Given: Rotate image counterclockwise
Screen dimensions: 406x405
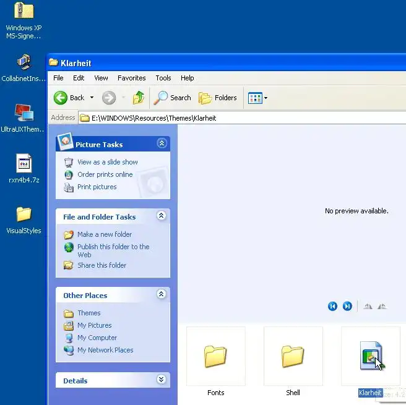Looking at the screenshot, I should point(382,307).
